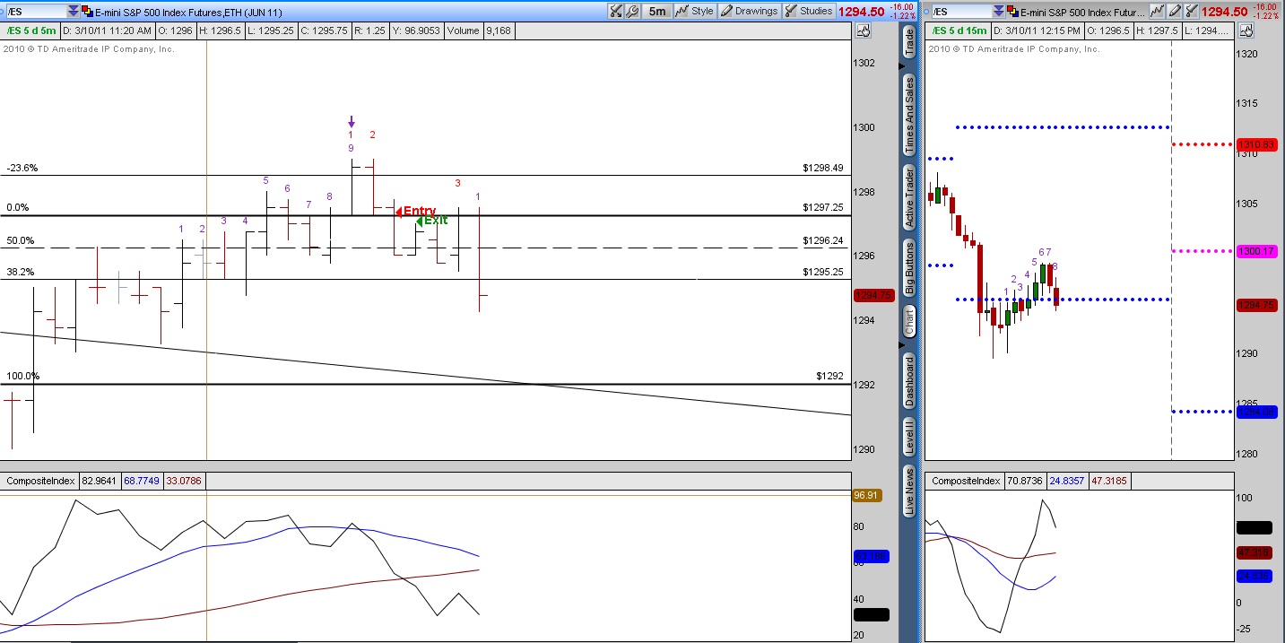Open the Style menu
1285x643 pixels.
pos(695,11)
